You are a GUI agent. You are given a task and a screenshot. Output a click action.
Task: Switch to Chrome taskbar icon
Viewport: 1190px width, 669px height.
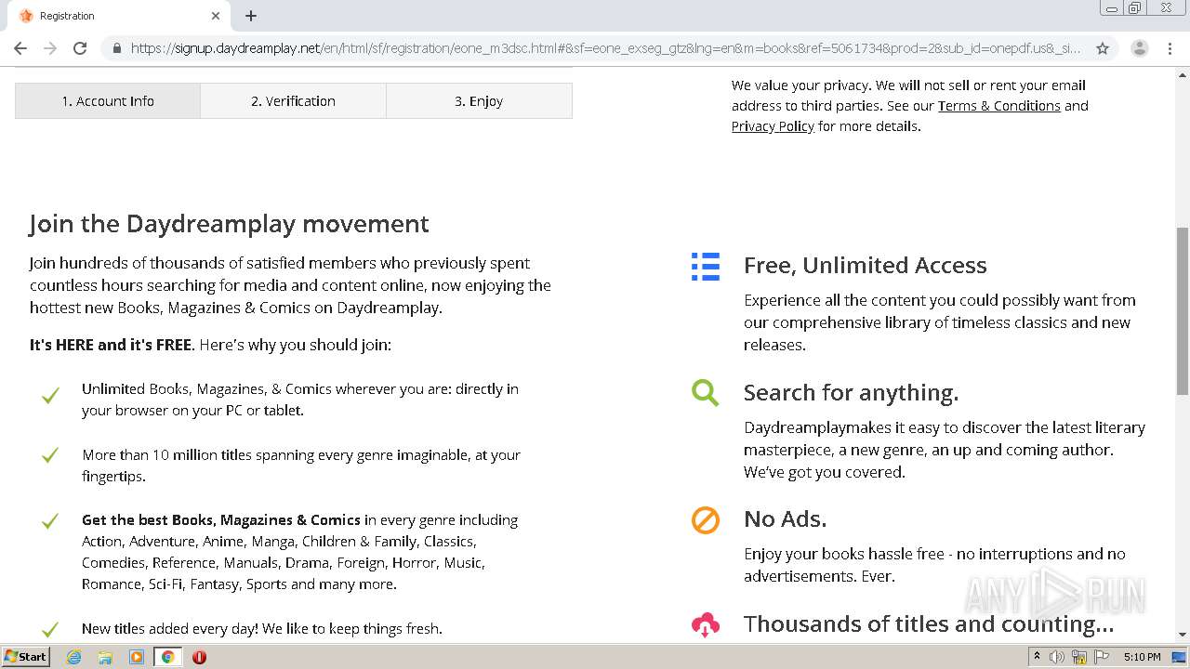(x=167, y=657)
